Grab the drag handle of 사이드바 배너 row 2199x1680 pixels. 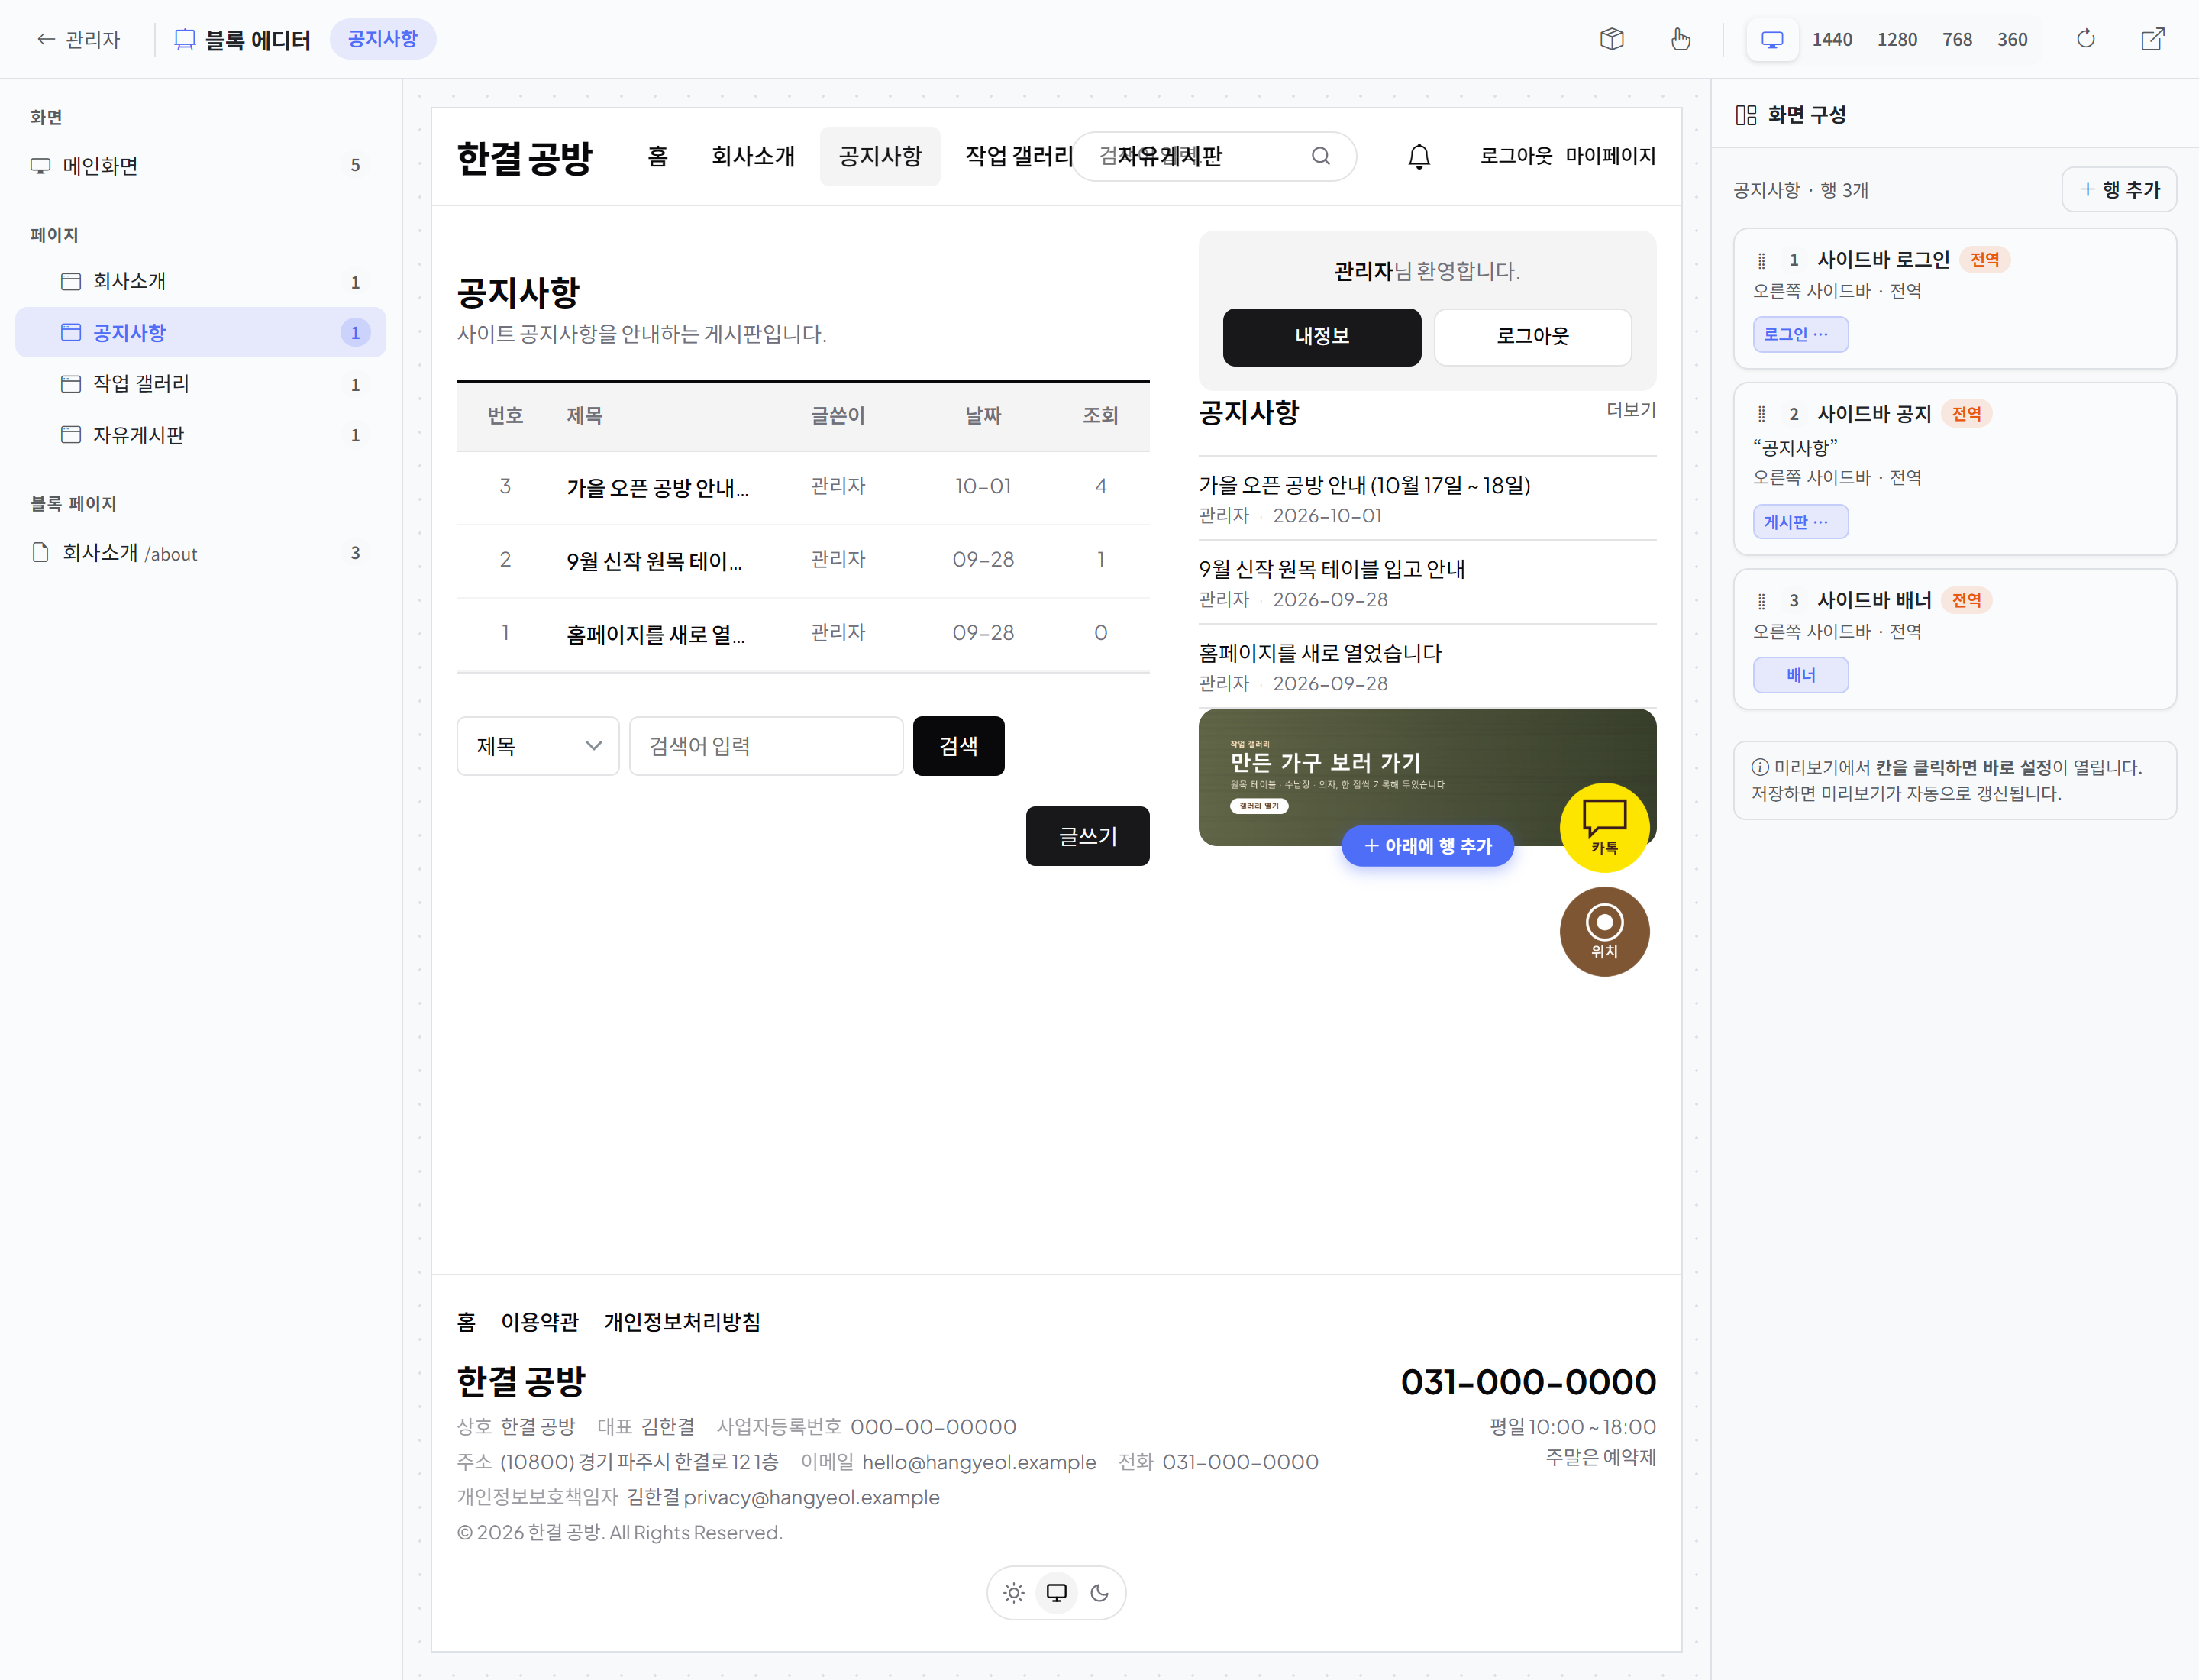tap(1761, 600)
